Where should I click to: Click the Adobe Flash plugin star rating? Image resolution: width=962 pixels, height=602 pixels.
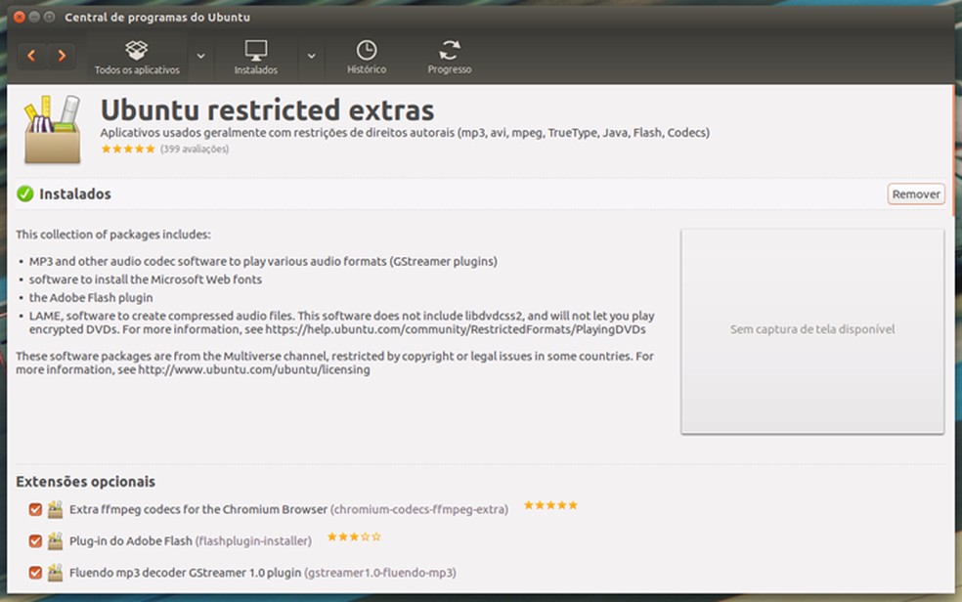coord(354,537)
